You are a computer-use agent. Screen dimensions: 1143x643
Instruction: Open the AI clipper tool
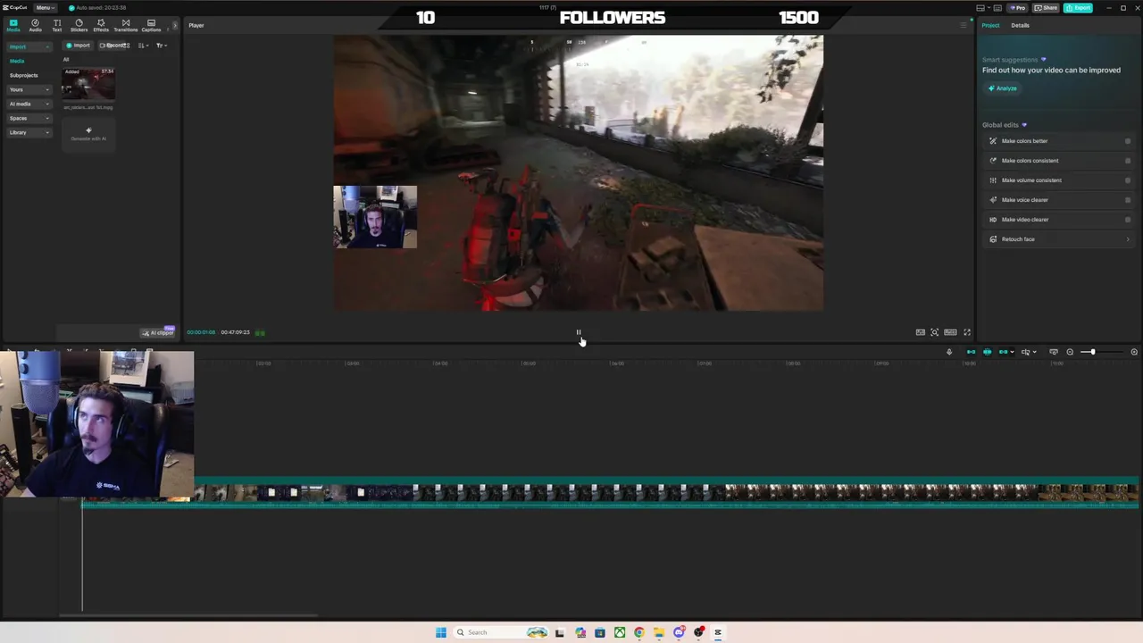click(x=159, y=332)
